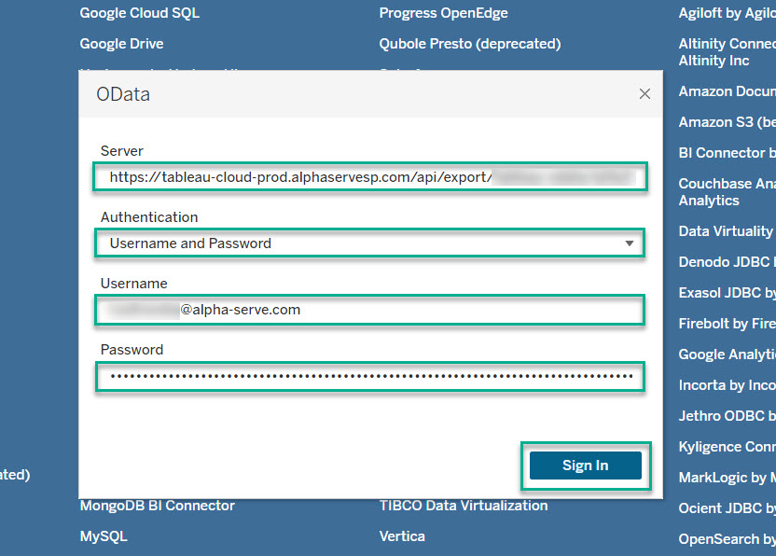This screenshot has width=776, height=556.
Task: Select MySQL connector
Action: [x=103, y=536]
